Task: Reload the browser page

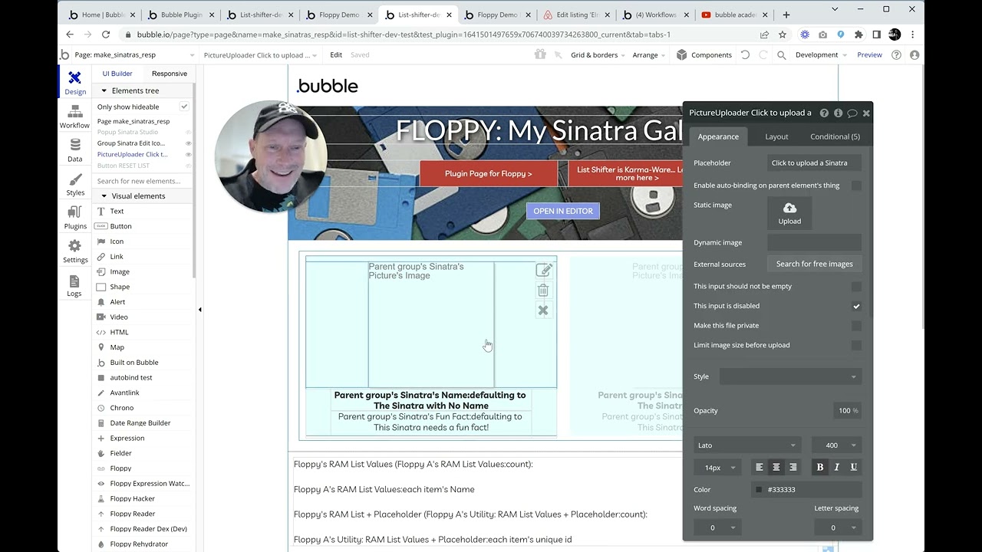Action: tap(106, 34)
